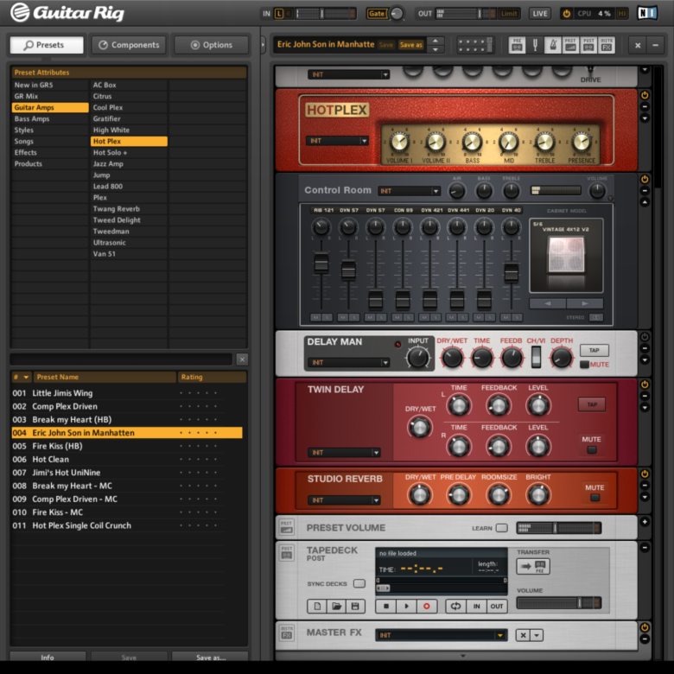674x674 pixels.
Task: Toggle the metronome in the toolbar
Action: pyautogui.click(x=553, y=45)
